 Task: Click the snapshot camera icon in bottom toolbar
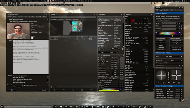pyautogui.click(x=71, y=107)
